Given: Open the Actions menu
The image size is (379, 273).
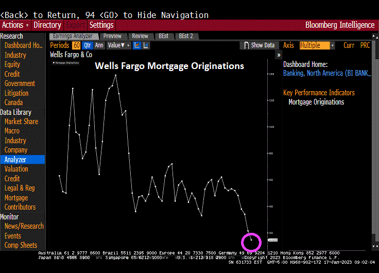Looking at the screenshot, I should [x=15, y=25].
